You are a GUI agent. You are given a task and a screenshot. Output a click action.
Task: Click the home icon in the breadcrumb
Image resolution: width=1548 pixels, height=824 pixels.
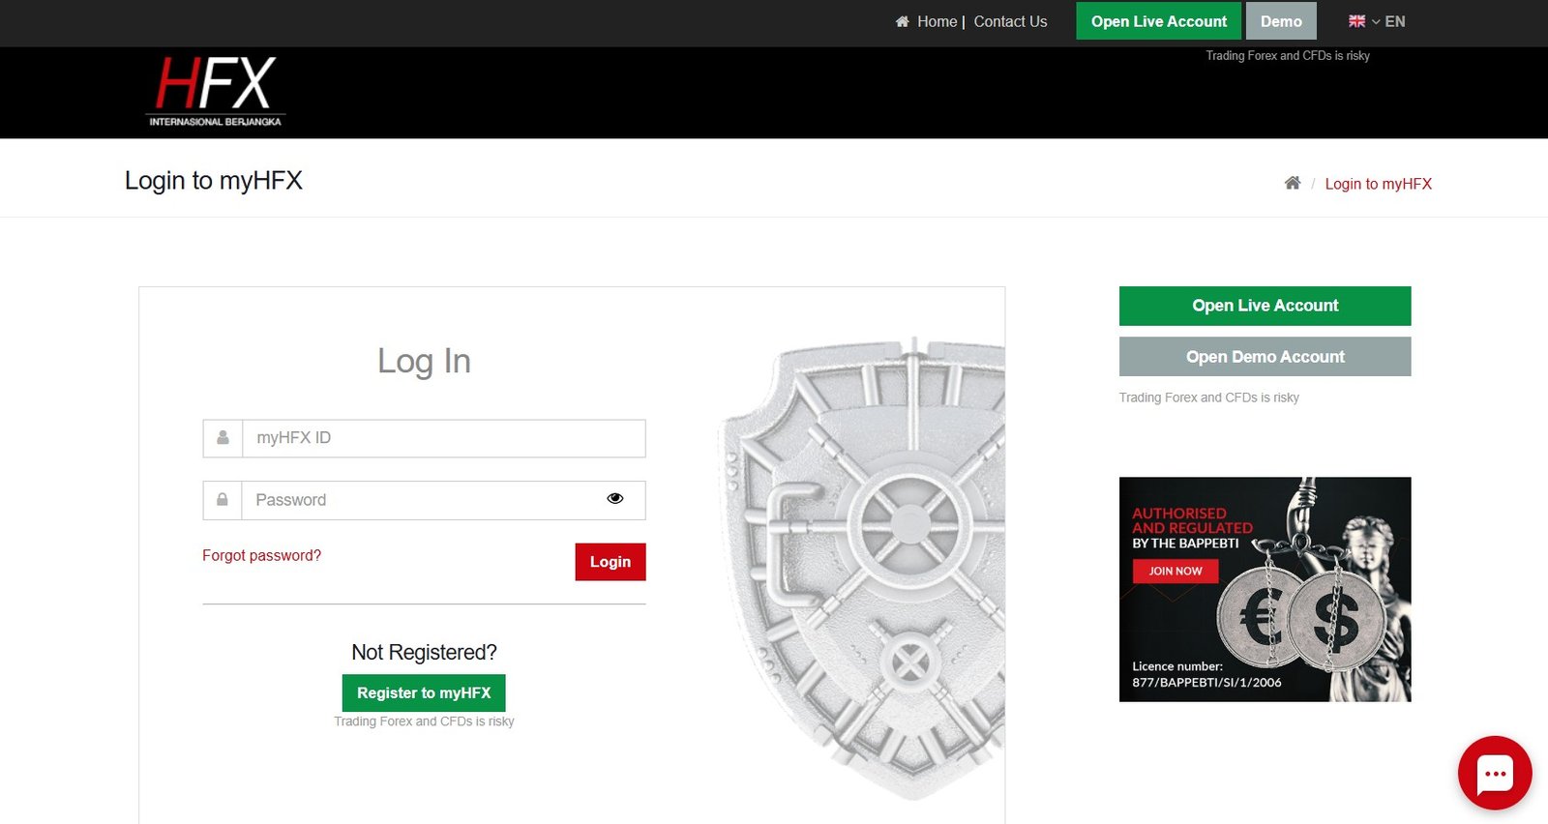click(1292, 183)
